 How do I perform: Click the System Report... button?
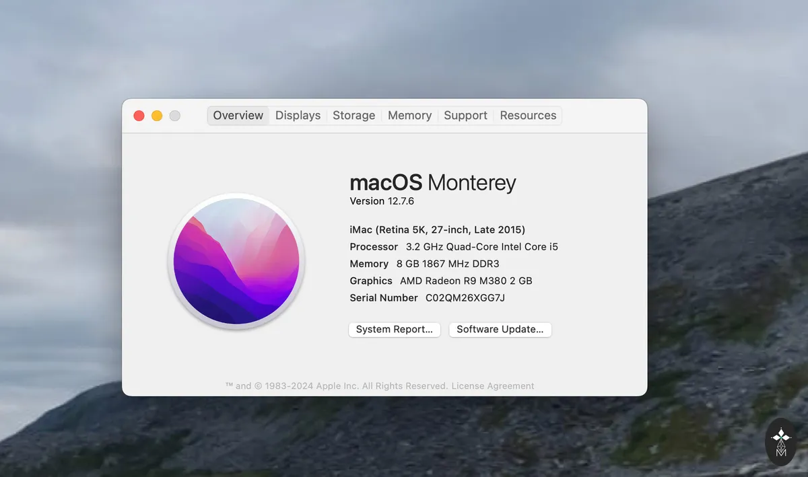[395, 330]
